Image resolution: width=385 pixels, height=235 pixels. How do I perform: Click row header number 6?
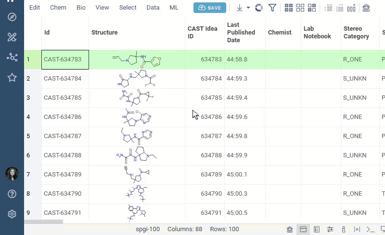click(x=28, y=155)
